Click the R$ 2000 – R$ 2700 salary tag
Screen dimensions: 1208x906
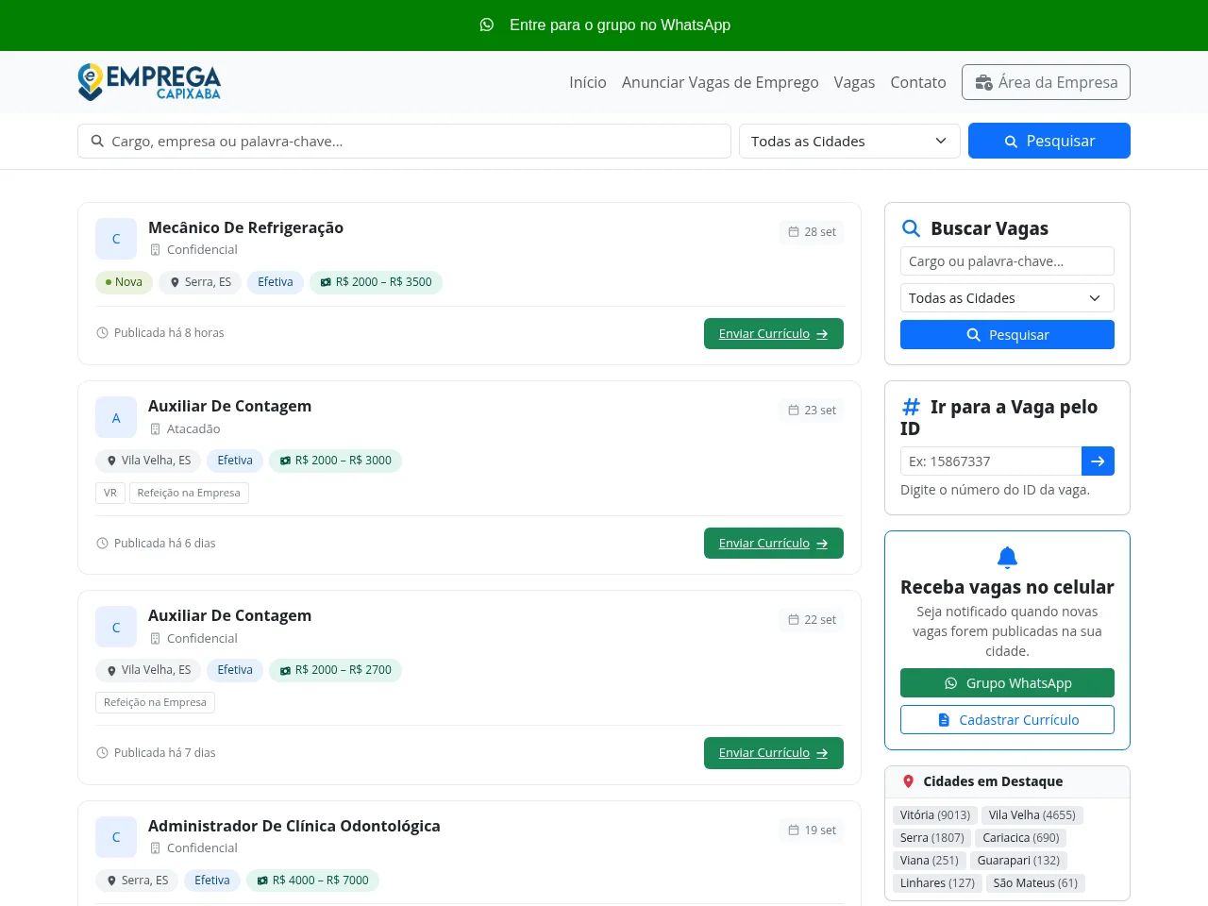[x=335, y=670]
